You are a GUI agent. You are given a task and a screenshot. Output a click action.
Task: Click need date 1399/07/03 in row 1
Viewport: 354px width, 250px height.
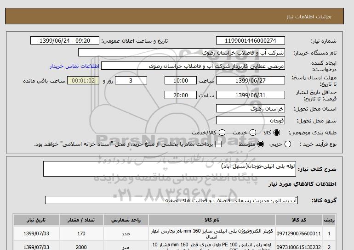36,234
